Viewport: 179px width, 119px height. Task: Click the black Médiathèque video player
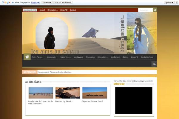click(x=134, y=101)
